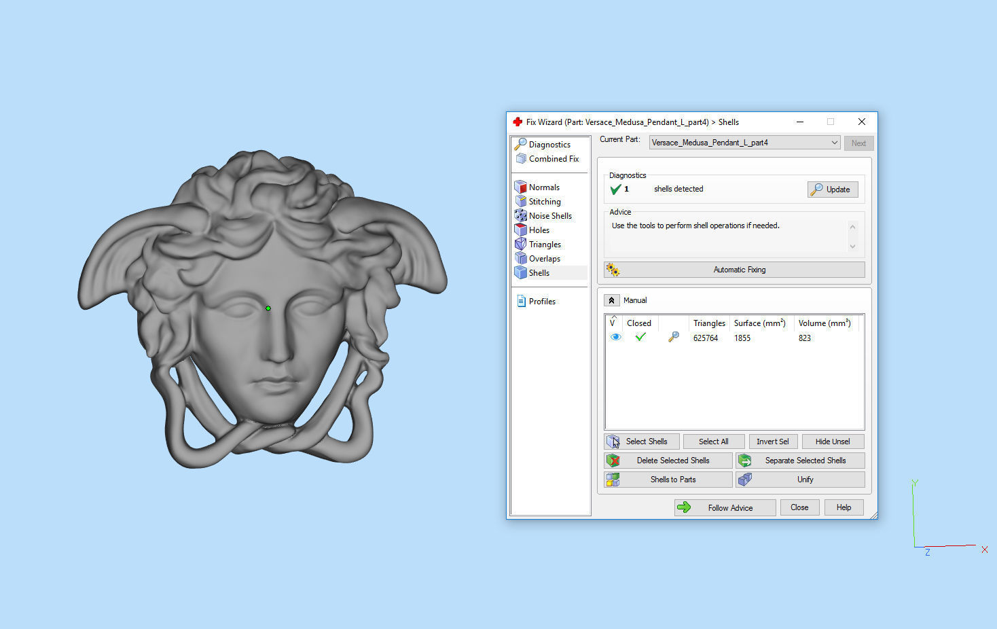Click Separate Selected Shells
The height and width of the screenshot is (629, 997).
[800, 461]
